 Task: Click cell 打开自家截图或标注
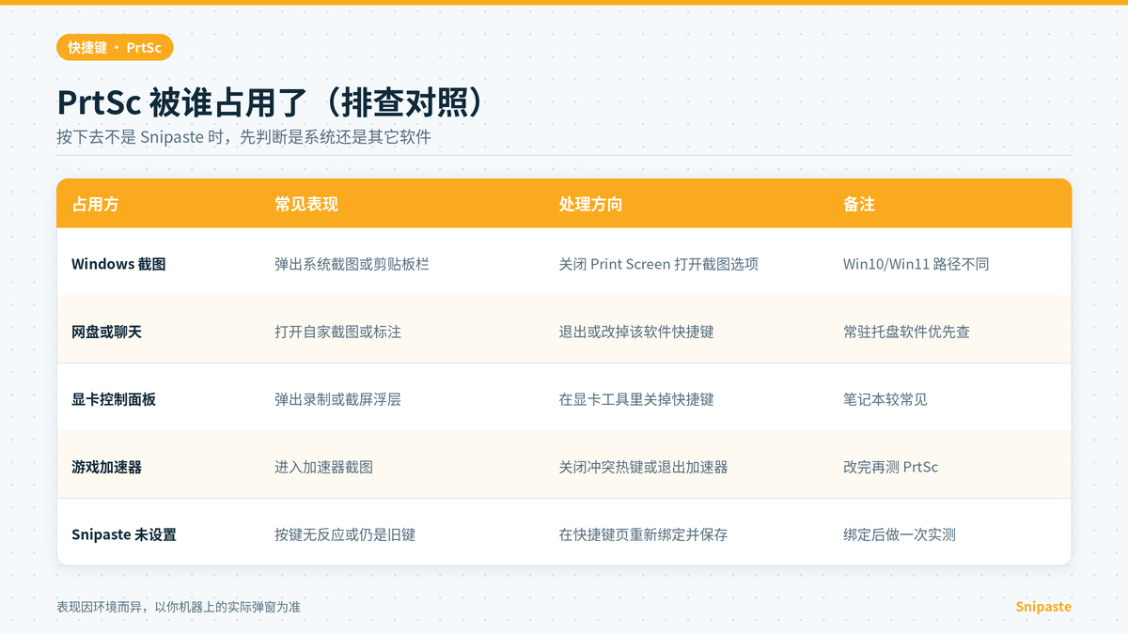point(337,332)
